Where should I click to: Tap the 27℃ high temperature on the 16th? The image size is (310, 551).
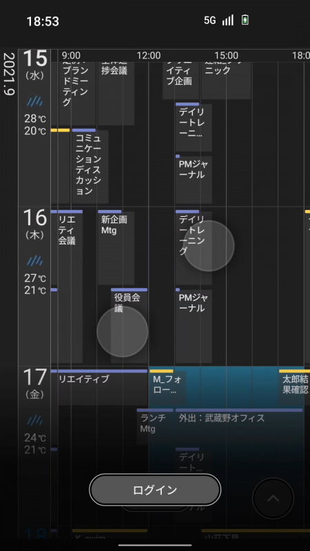tap(35, 278)
